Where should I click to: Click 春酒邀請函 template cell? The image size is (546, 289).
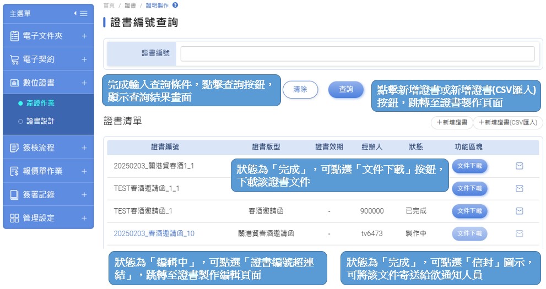pos(266,211)
